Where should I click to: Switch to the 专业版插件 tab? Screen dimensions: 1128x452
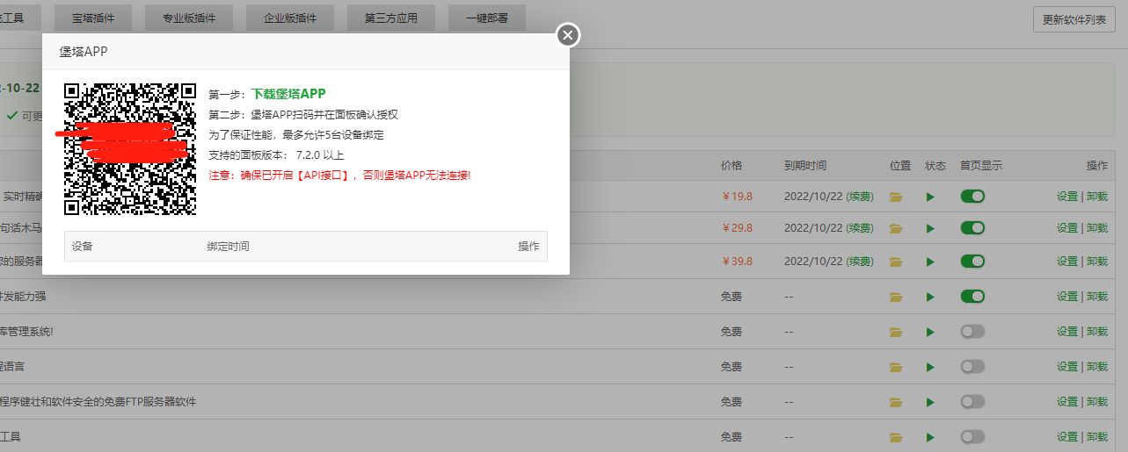[190, 18]
